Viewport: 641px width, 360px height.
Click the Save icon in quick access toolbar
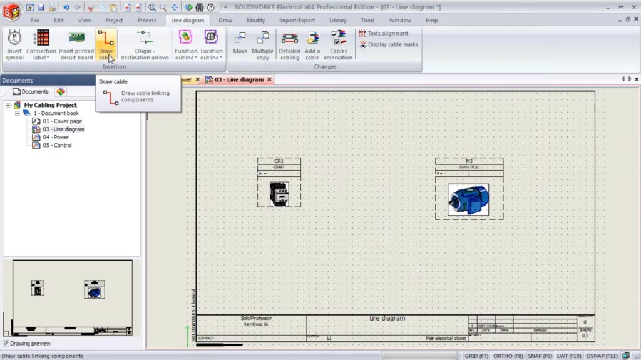point(41,7)
